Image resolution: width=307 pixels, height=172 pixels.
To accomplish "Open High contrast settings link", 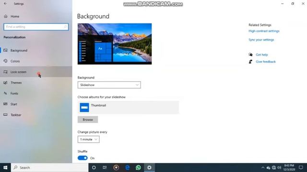I will pos(264,31).
